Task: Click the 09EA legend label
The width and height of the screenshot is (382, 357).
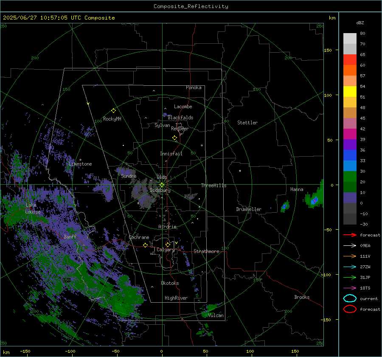Action: [365, 245]
